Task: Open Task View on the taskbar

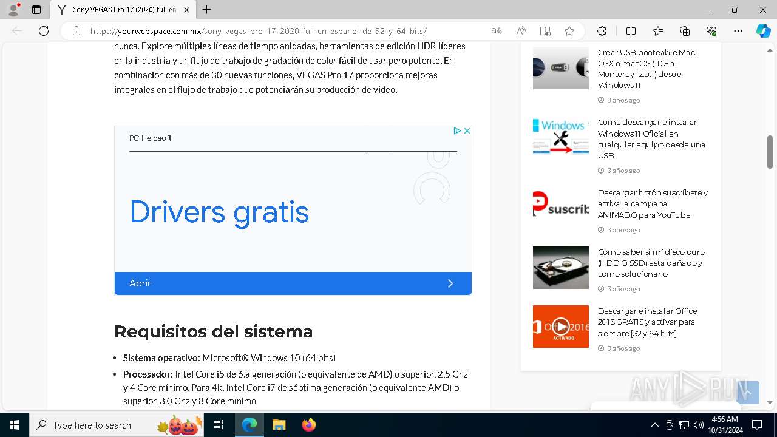Action: coord(219,425)
